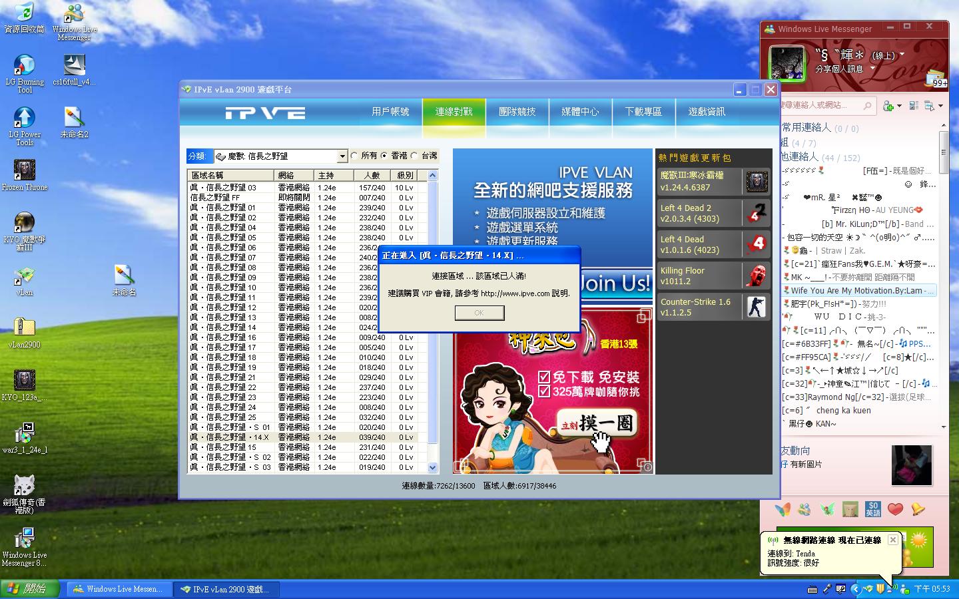Click the vLan2900 desktop shortcut

(25, 328)
